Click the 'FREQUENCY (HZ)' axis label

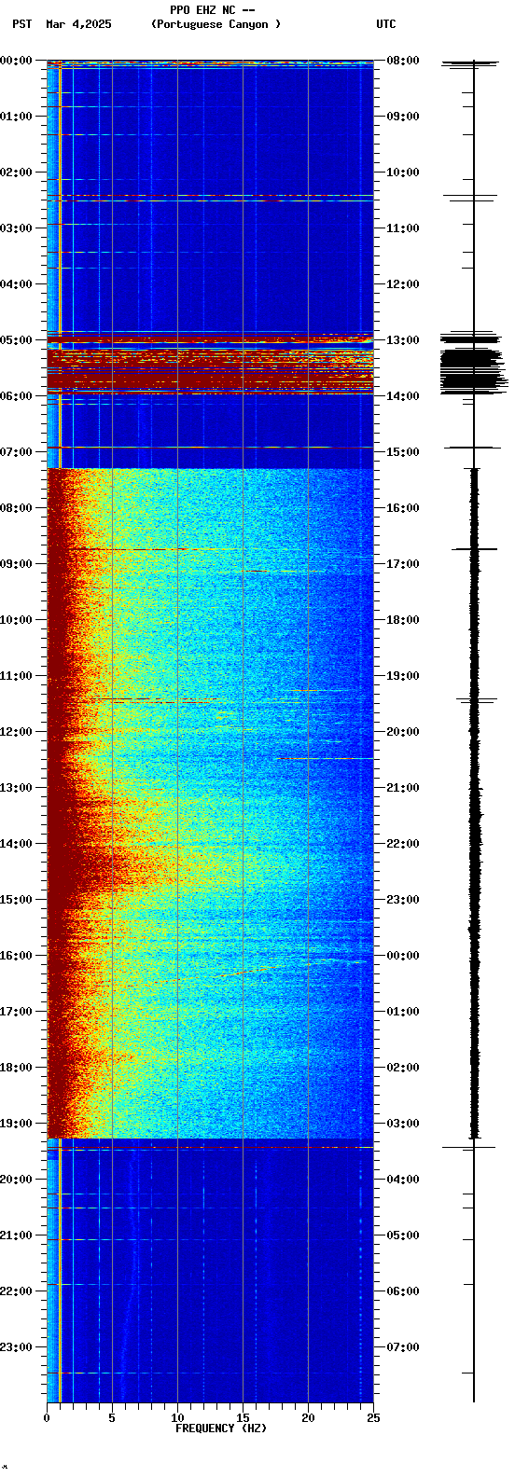point(221,1429)
